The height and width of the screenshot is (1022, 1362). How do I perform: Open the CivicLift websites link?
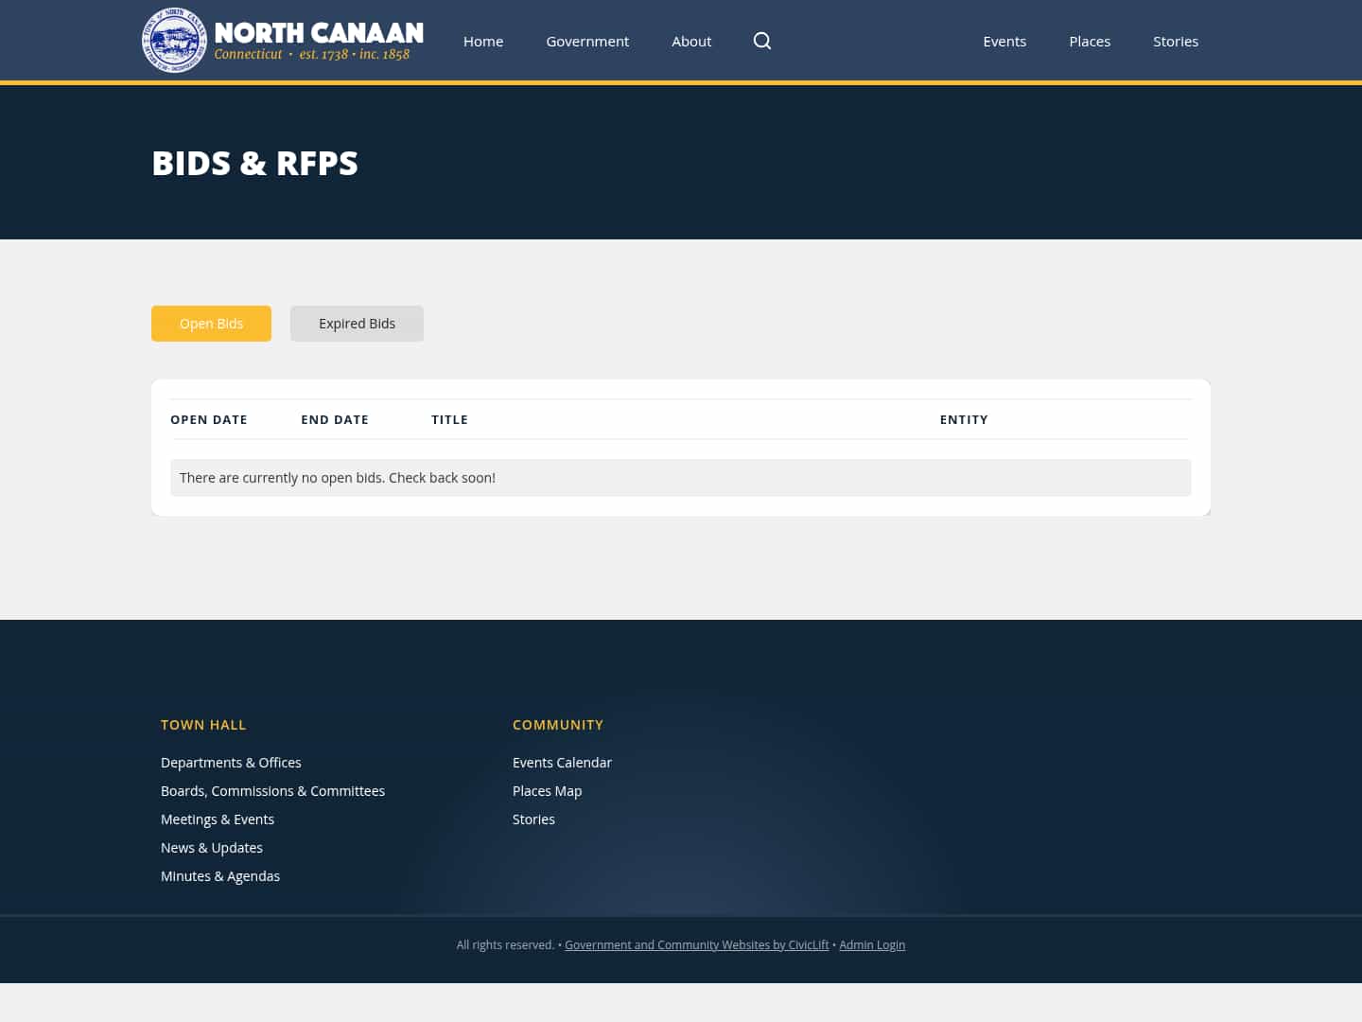coord(696,944)
